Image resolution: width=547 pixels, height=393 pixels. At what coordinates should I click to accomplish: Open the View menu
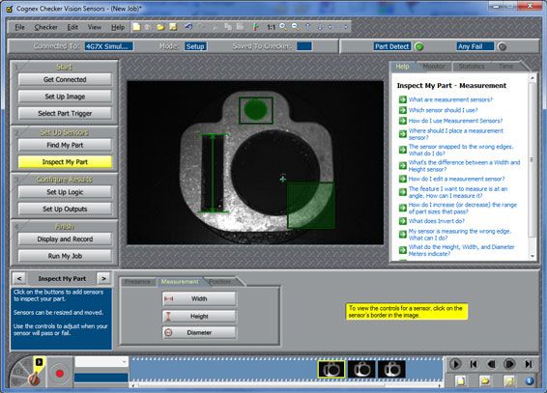point(94,27)
